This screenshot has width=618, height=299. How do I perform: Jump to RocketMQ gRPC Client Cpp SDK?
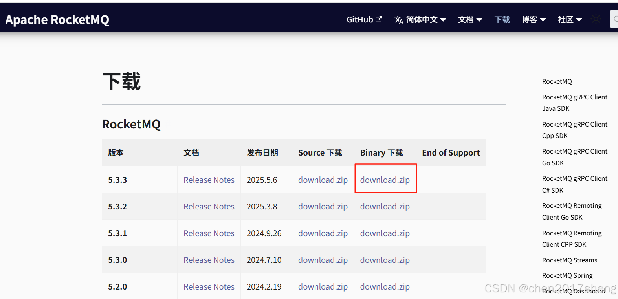575,130
